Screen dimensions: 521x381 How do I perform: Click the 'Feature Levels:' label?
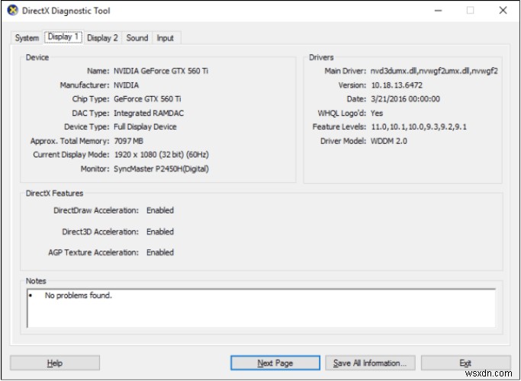tap(339, 126)
